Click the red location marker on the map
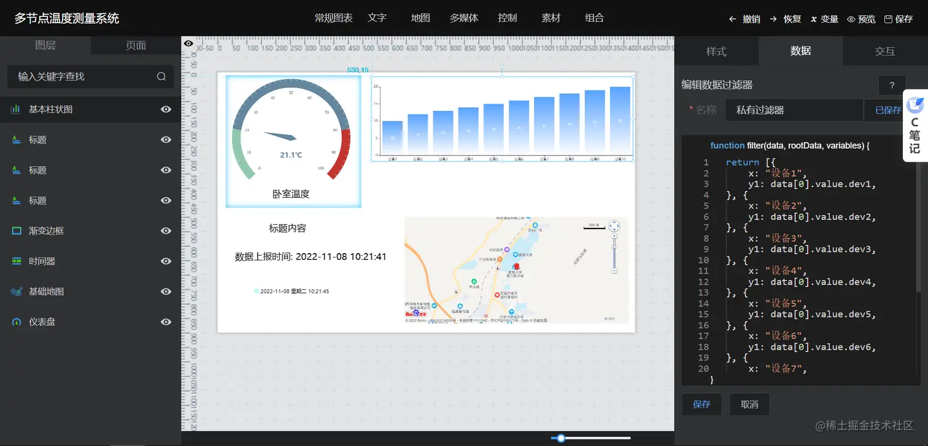Viewport: 928px width, 446px height. pos(516,266)
